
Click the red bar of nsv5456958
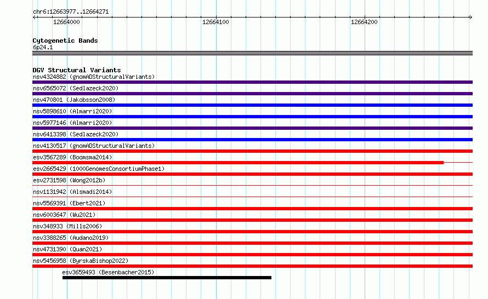(252, 266)
